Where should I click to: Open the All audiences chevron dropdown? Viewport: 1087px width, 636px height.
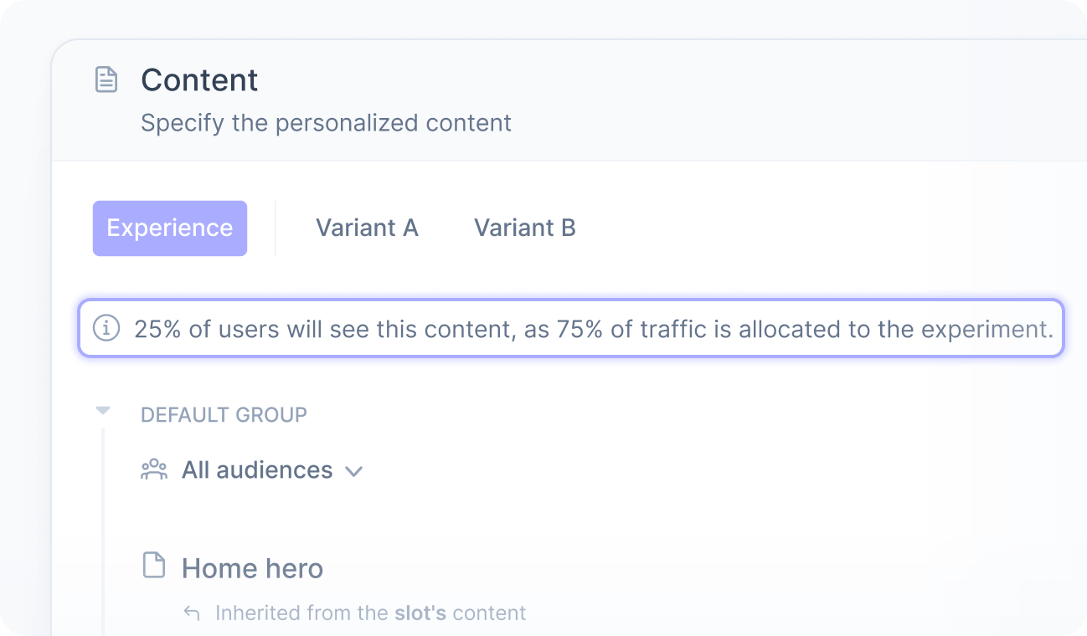(x=354, y=471)
